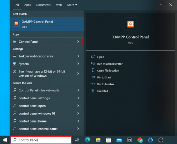The width and height of the screenshot is (177, 144).
Task: Click the Run as administrator shield icon
Action: [93, 63]
